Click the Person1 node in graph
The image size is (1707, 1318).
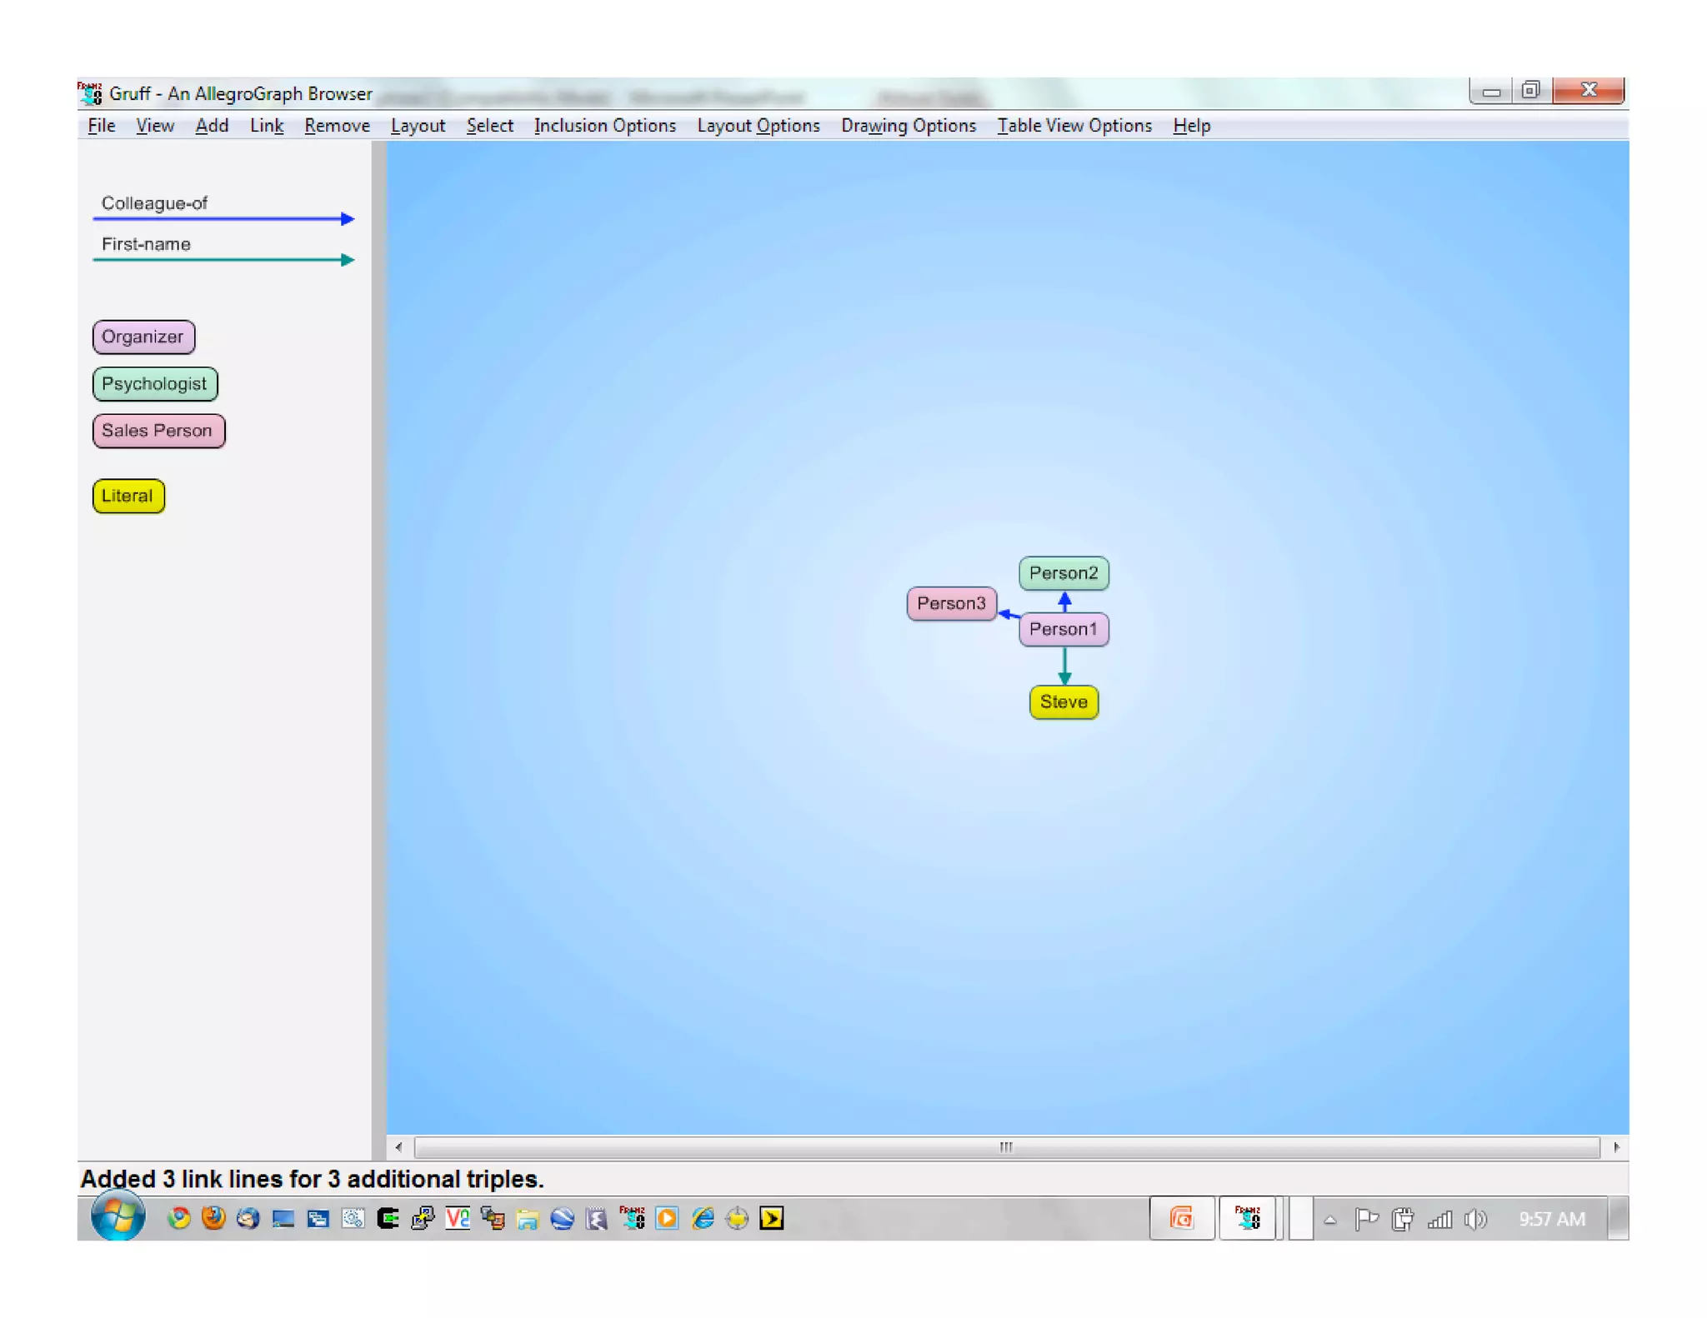coord(1063,629)
